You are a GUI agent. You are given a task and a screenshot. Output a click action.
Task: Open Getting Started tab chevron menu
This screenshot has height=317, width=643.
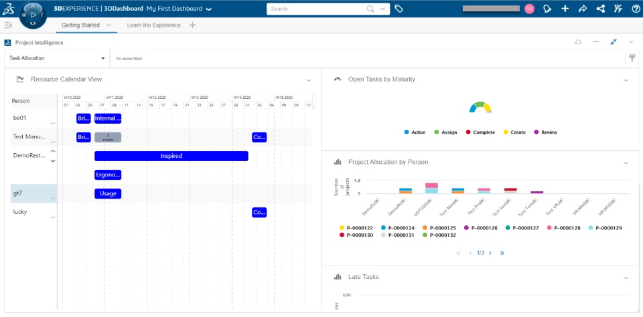pyautogui.click(x=109, y=25)
